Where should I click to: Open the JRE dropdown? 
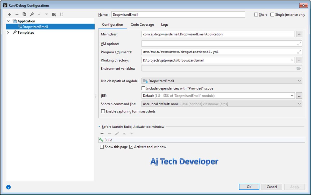(292, 95)
